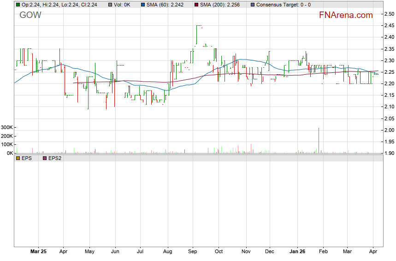Click the maroon SMA (200) legend swatch

coord(197,5)
